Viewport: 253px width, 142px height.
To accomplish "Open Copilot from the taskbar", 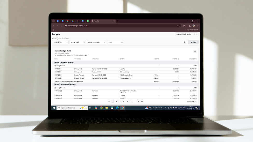I will coord(96,108).
